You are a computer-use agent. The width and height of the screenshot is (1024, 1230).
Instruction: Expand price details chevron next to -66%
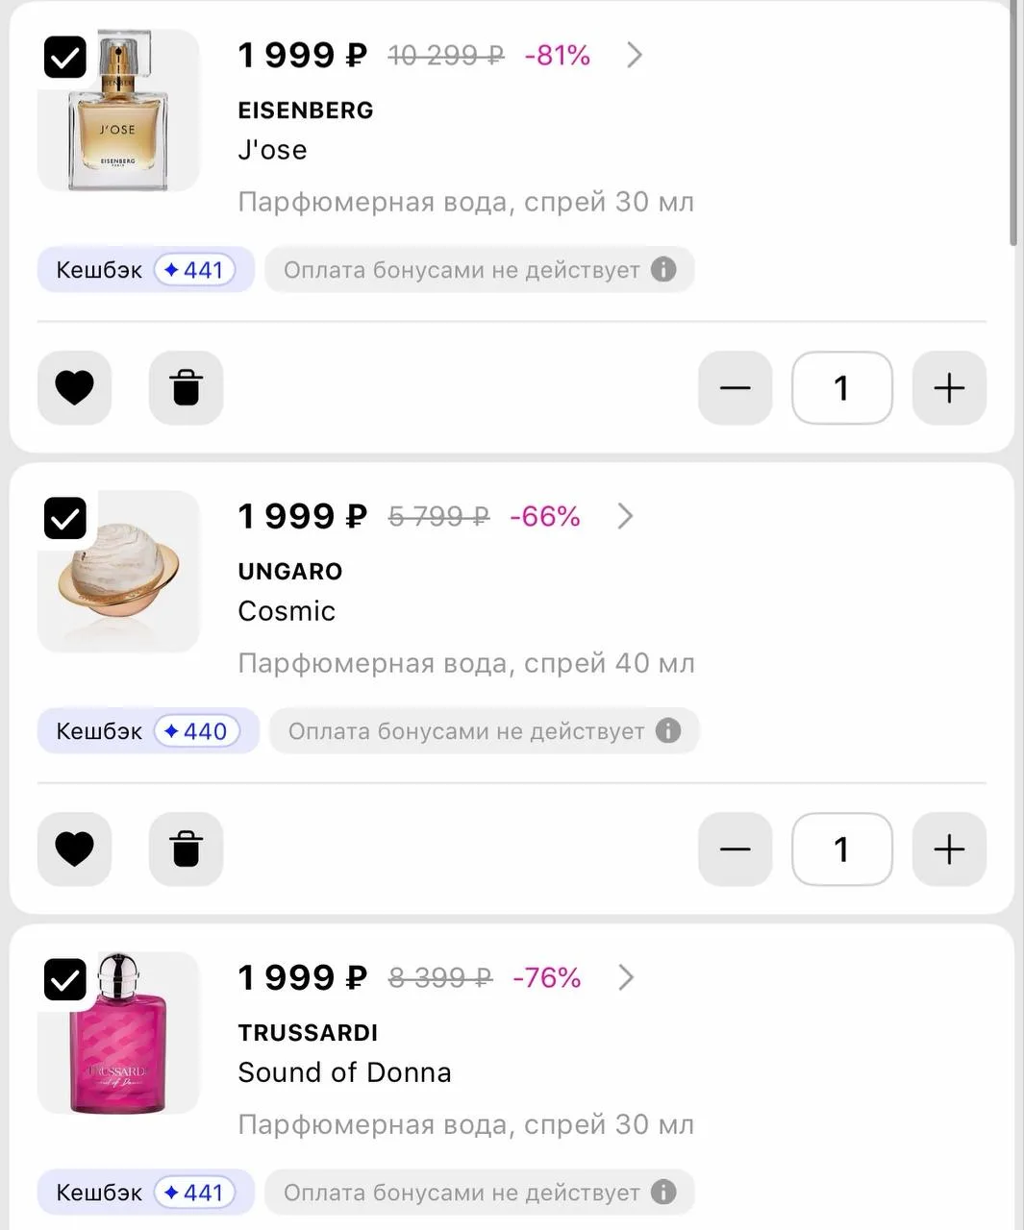(625, 516)
